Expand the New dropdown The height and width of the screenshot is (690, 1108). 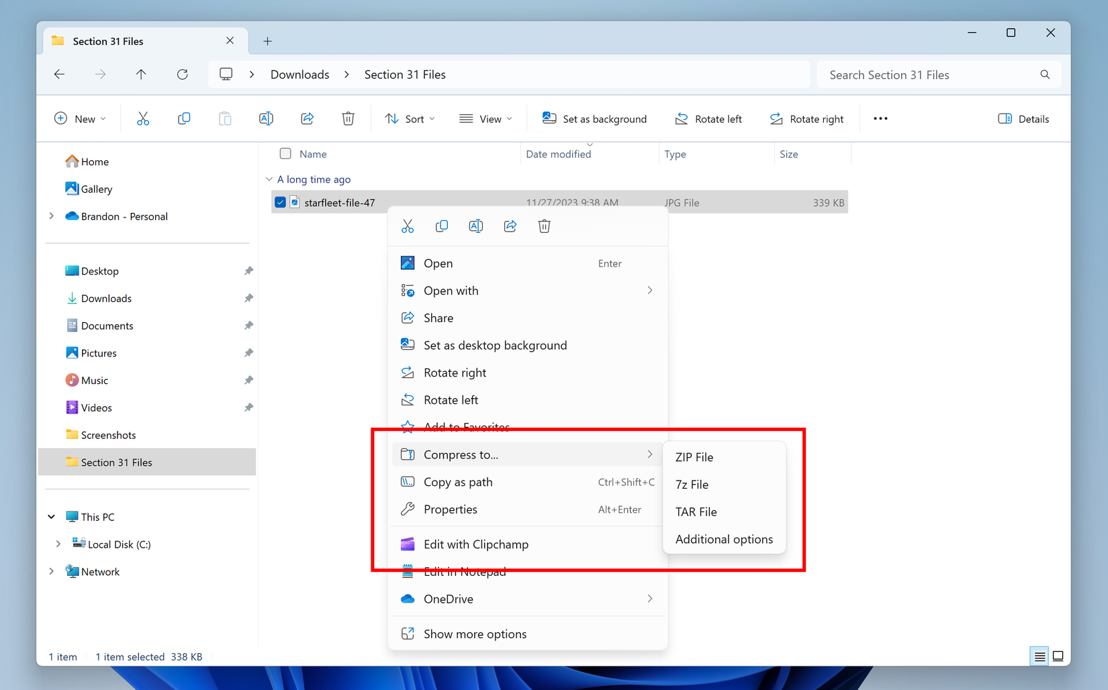click(x=80, y=118)
